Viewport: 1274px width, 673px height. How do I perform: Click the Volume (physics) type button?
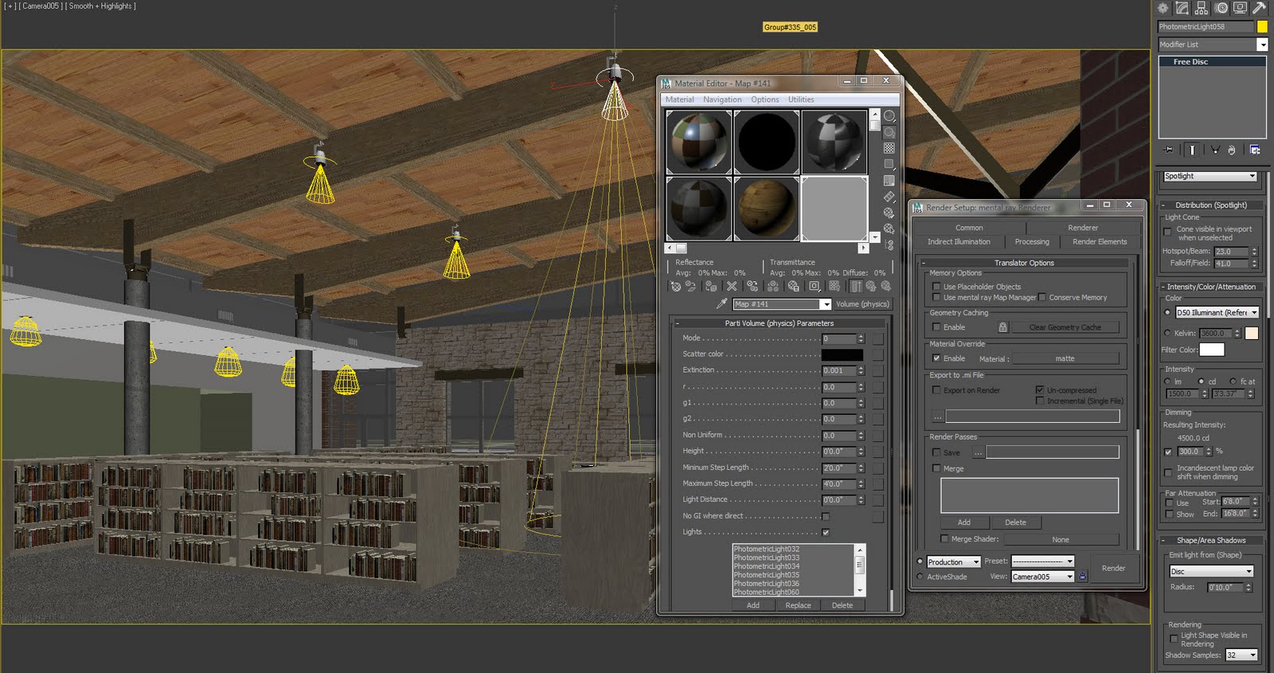(x=862, y=304)
